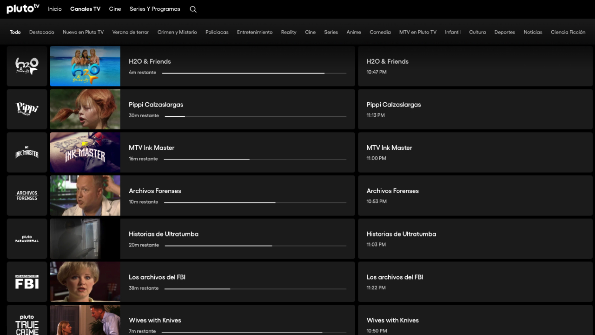Play the Ink Master tattoo thumbnail

[85, 153]
